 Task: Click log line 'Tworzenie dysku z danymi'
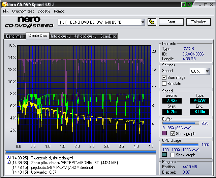(x=52, y=158)
